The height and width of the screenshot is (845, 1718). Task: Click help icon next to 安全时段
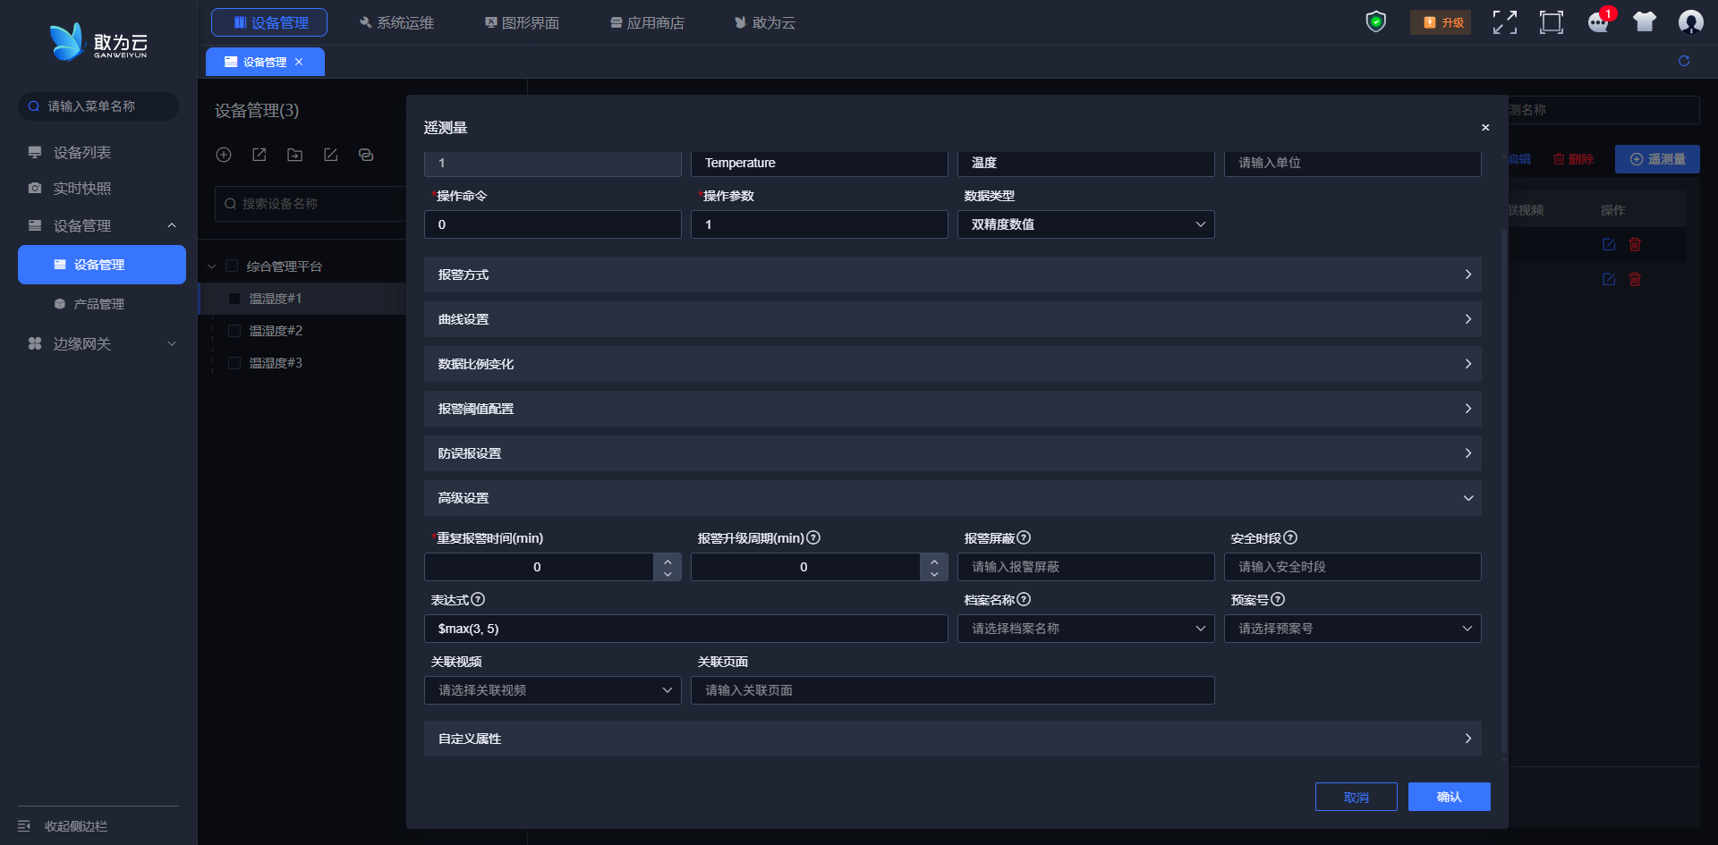[x=1290, y=537]
